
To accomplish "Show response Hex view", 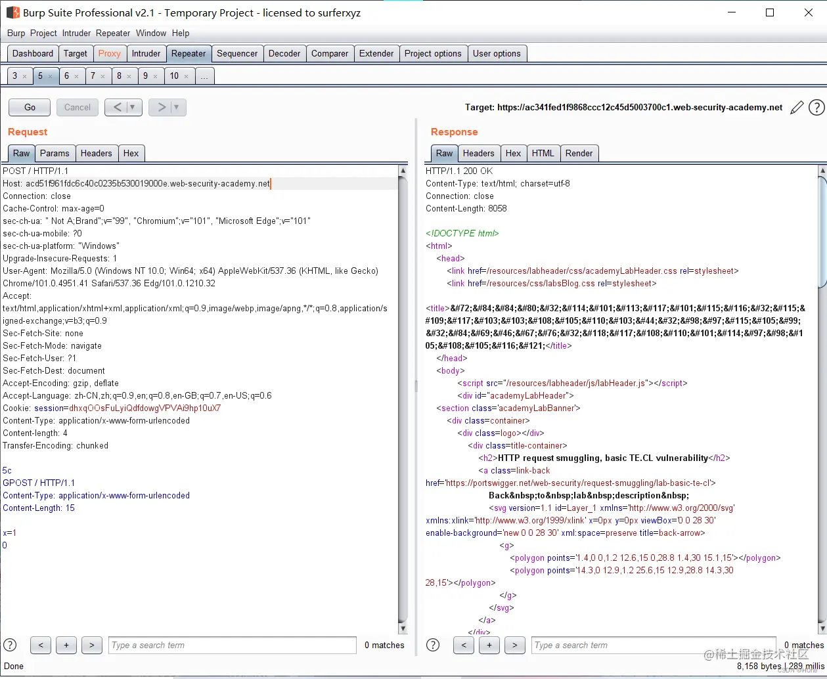I will tap(513, 153).
